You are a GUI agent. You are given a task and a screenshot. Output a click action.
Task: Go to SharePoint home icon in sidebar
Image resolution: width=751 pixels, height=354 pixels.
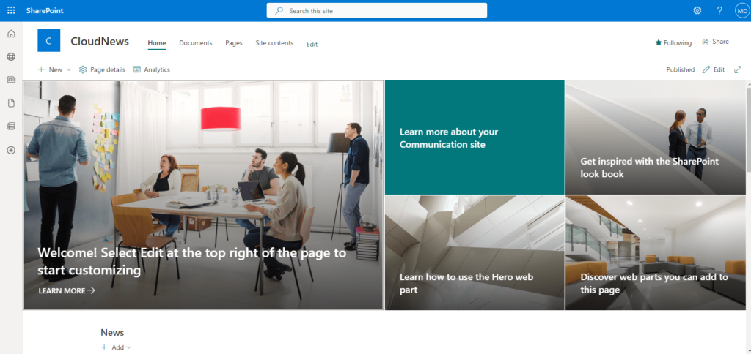coord(11,34)
